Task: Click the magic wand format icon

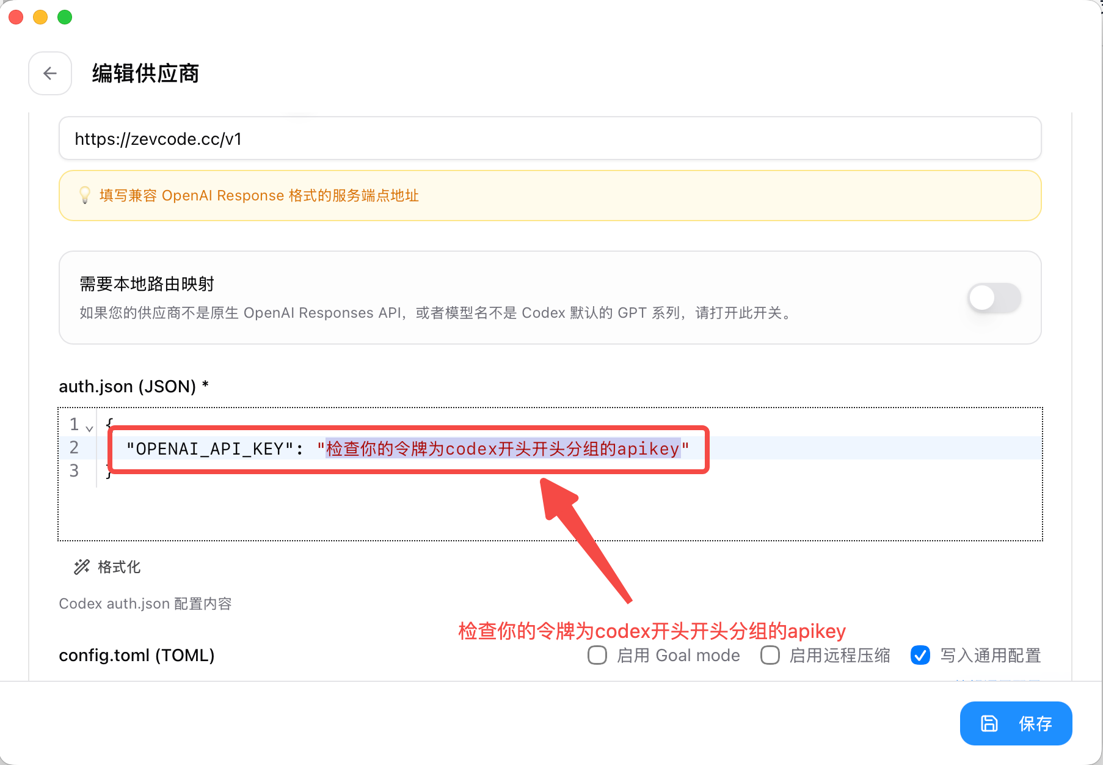Action: tap(82, 567)
